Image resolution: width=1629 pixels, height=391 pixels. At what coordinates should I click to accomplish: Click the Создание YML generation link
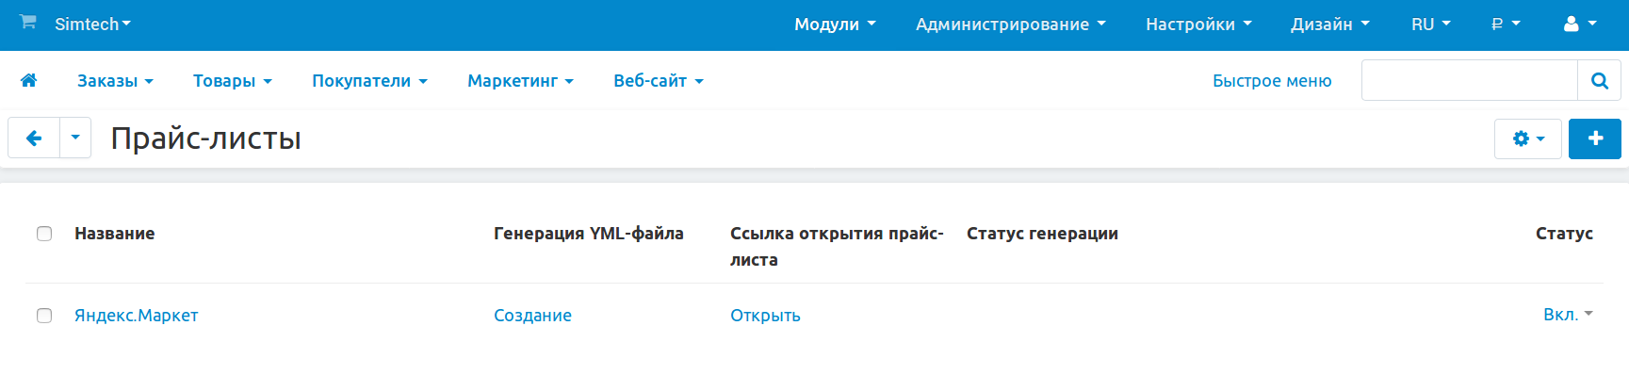(532, 316)
